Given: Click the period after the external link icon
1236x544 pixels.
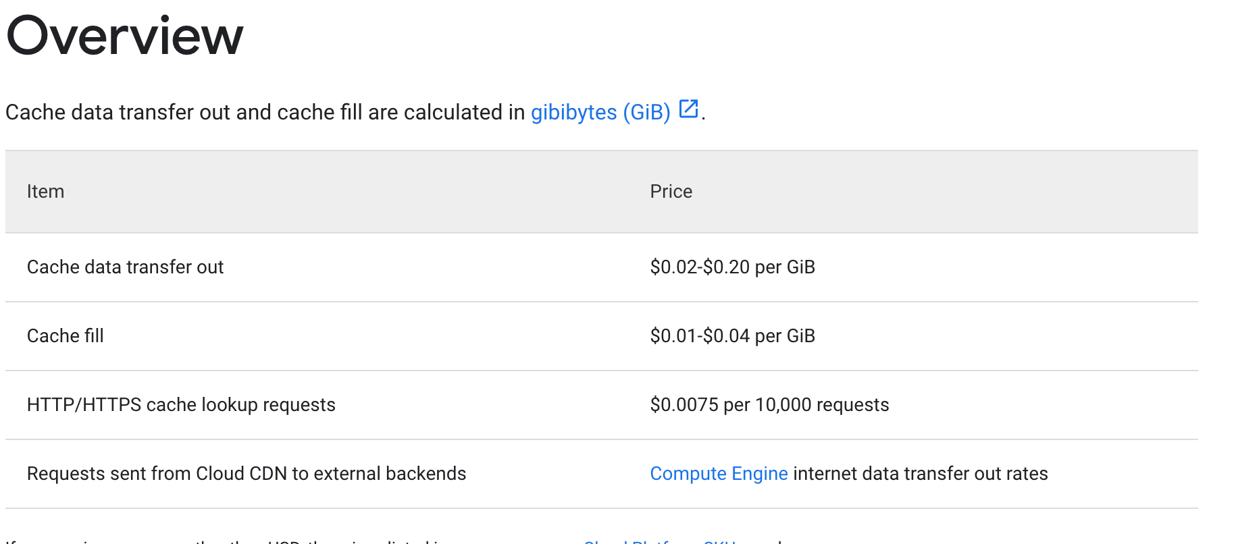Looking at the screenshot, I should pyautogui.click(x=703, y=117).
